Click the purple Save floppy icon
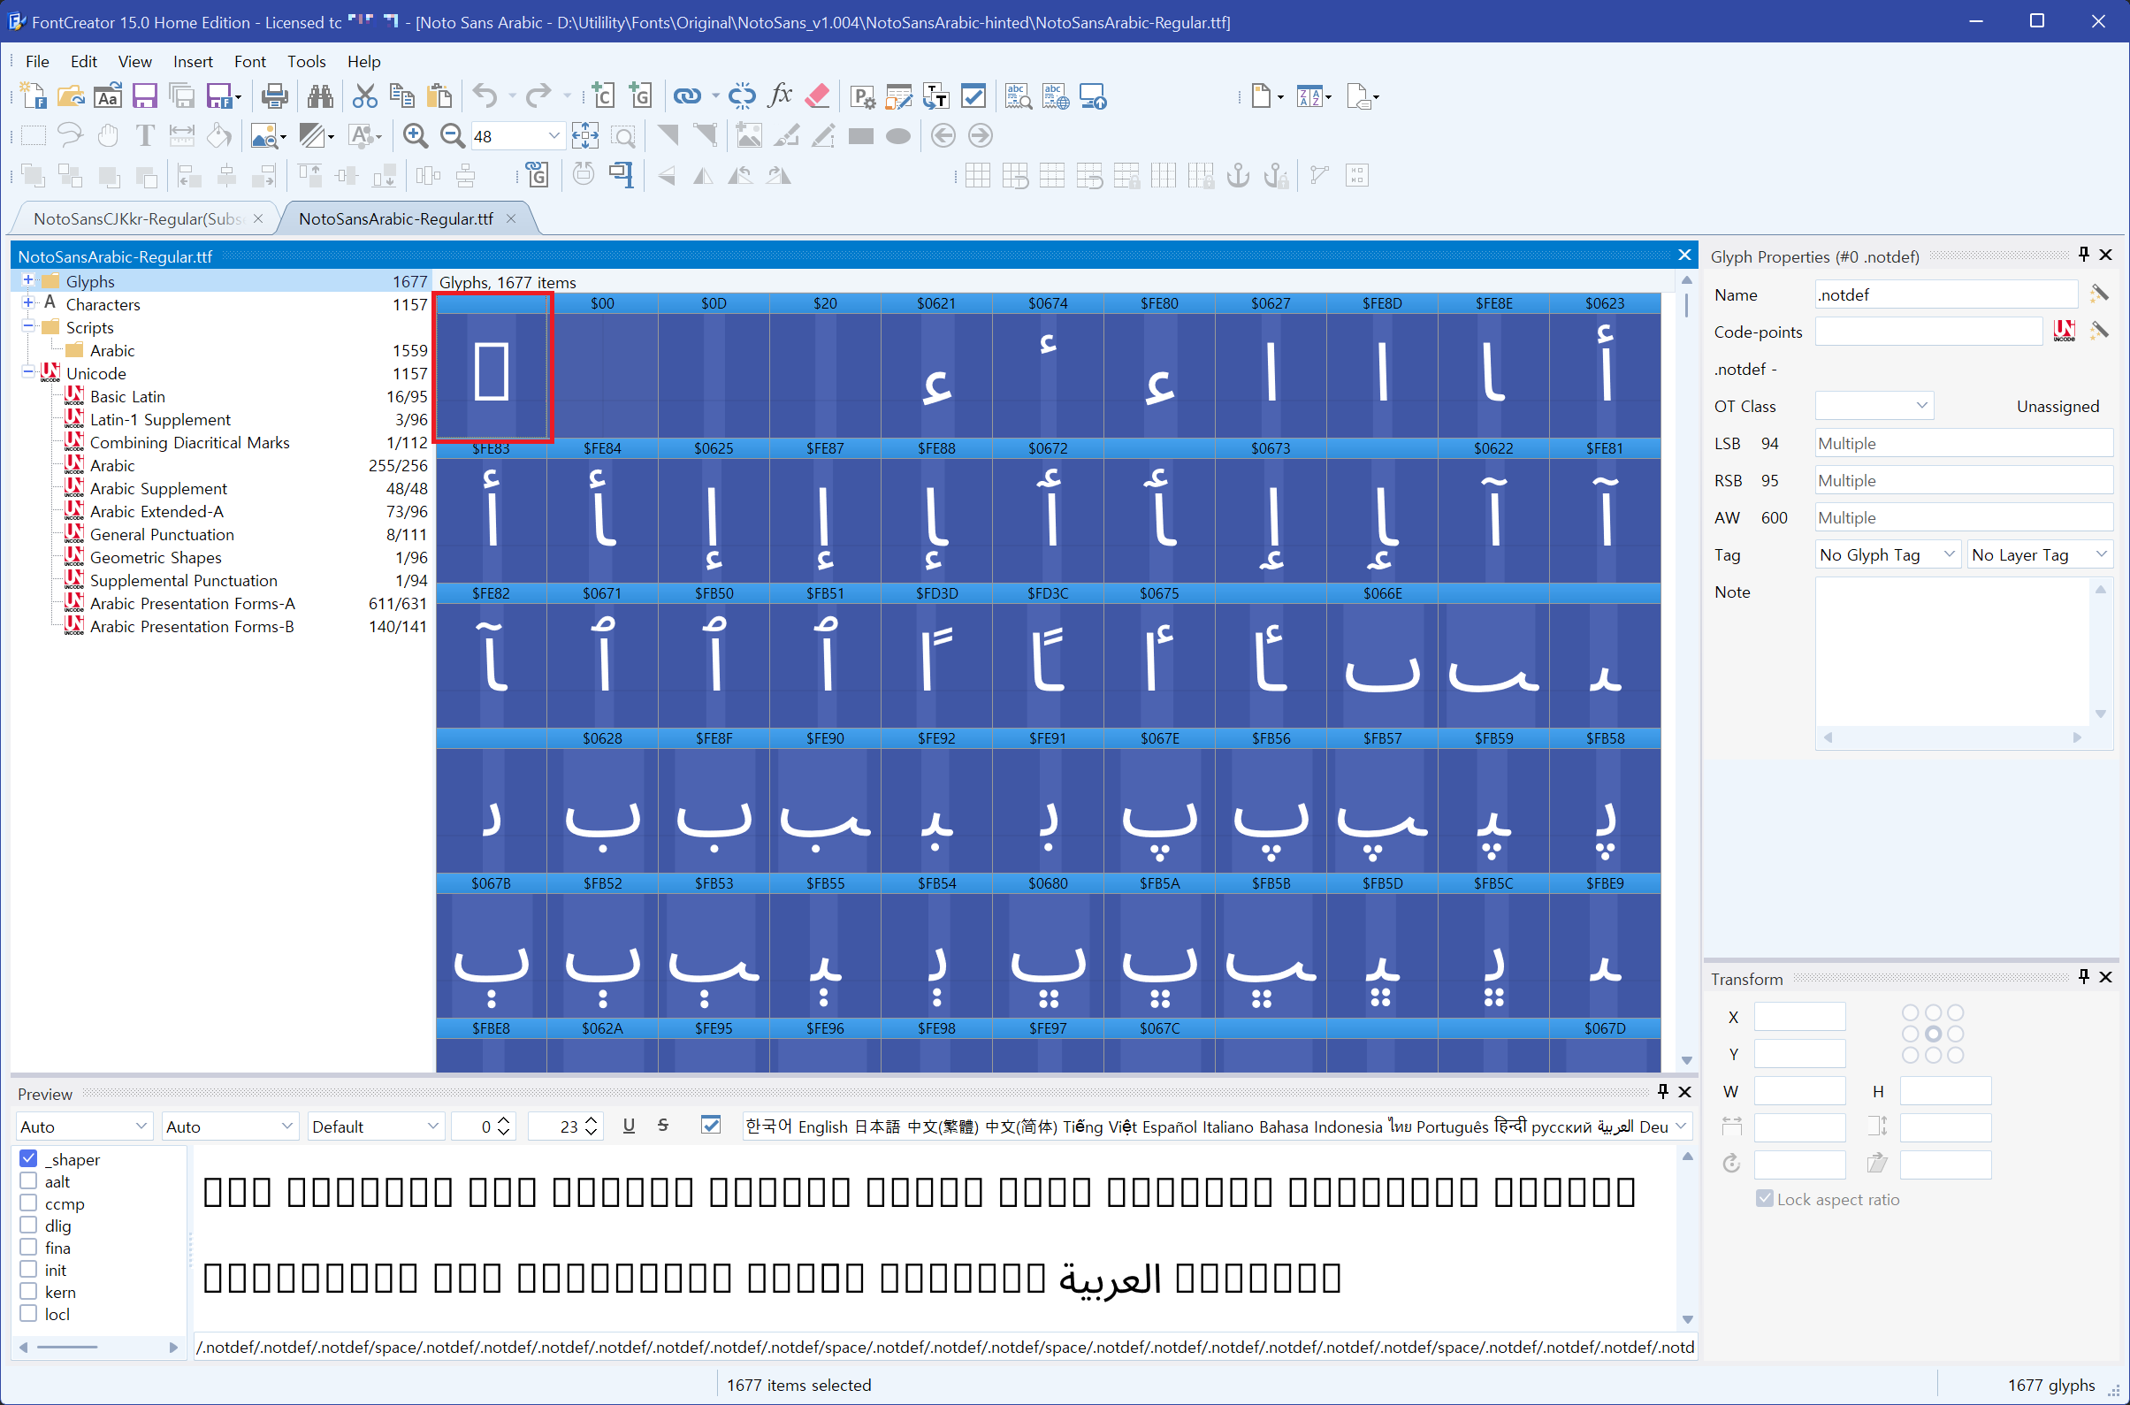This screenshot has height=1405, width=2130. coord(144,95)
